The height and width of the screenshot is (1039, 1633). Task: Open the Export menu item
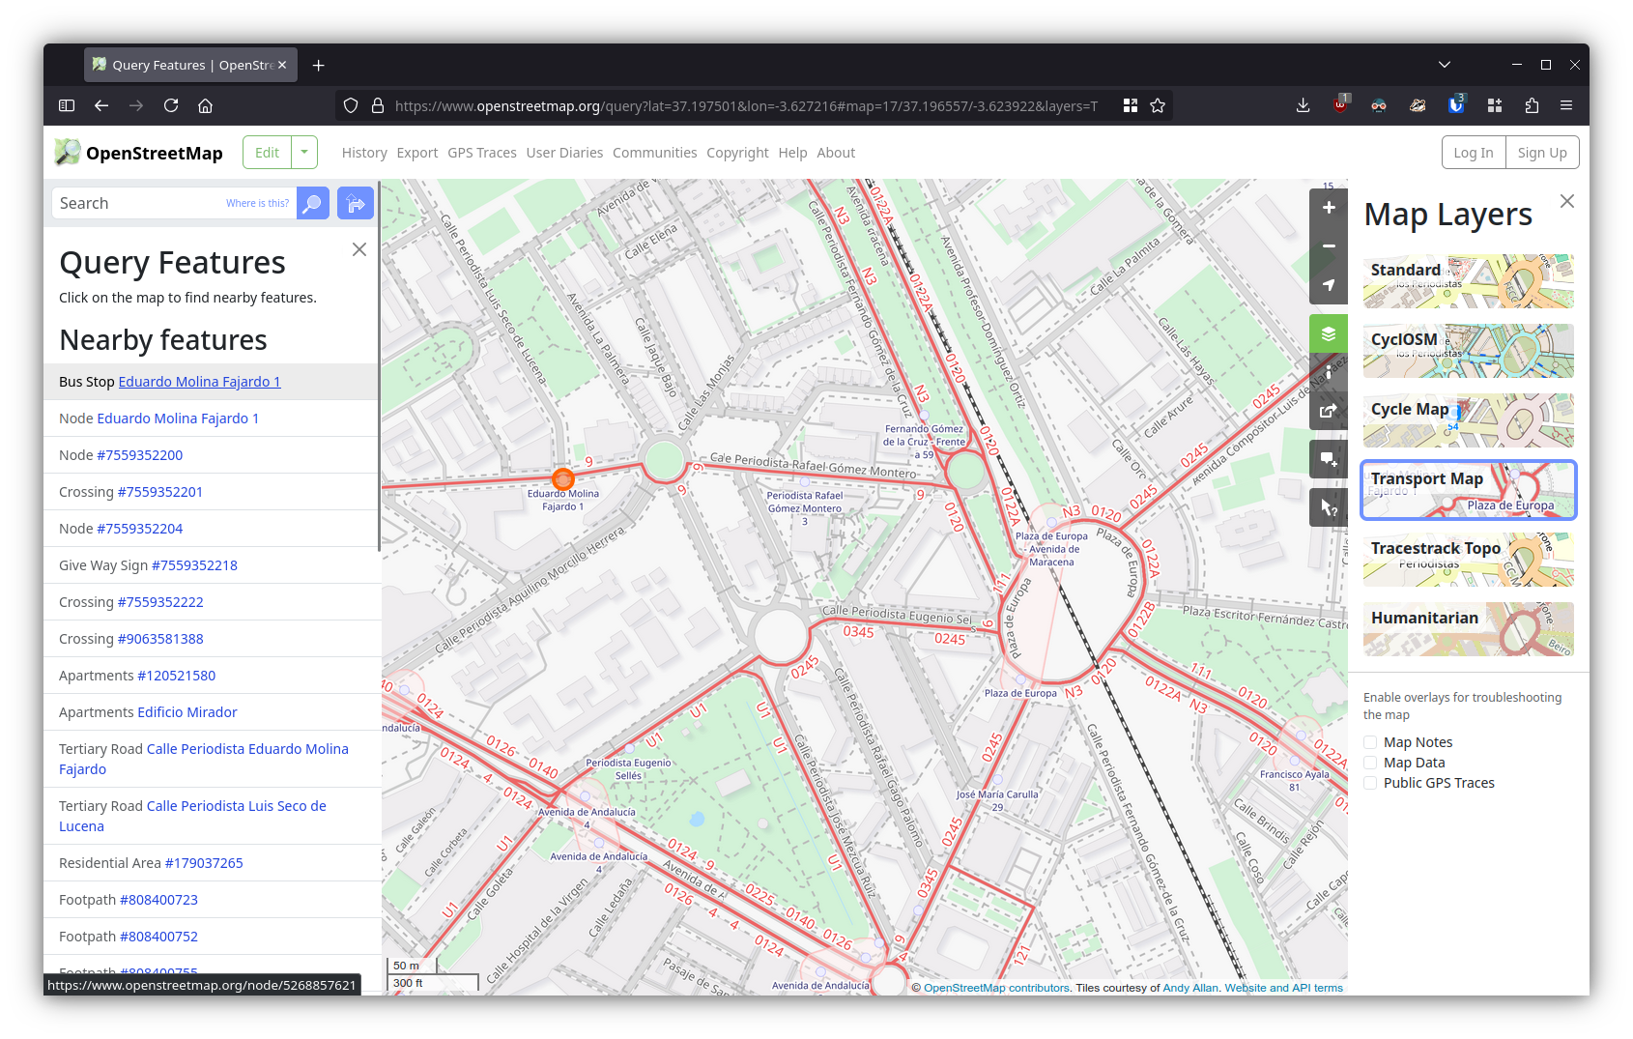tap(417, 153)
